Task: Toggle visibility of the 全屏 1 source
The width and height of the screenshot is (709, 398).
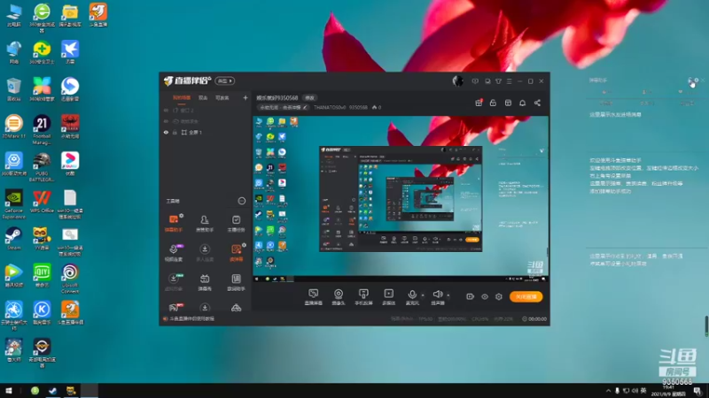Action: coord(166,132)
